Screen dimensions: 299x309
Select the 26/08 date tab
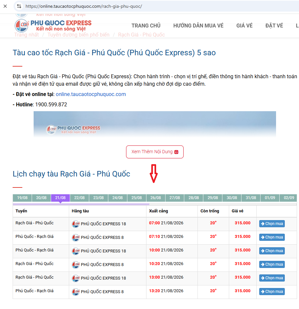tap(156, 198)
